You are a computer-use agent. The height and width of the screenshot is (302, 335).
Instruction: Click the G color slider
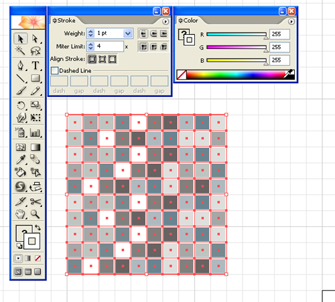(x=237, y=47)
